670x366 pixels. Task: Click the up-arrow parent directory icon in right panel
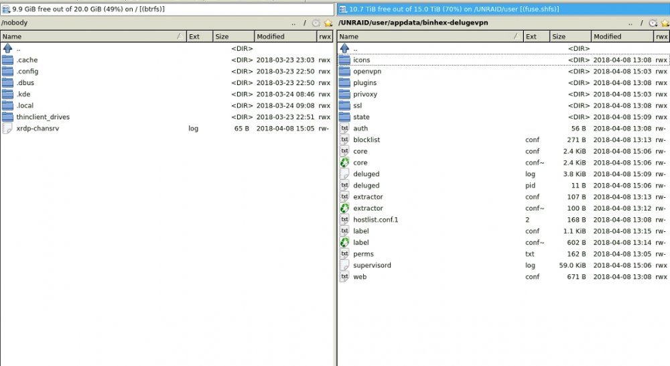[x=345, y=48]
